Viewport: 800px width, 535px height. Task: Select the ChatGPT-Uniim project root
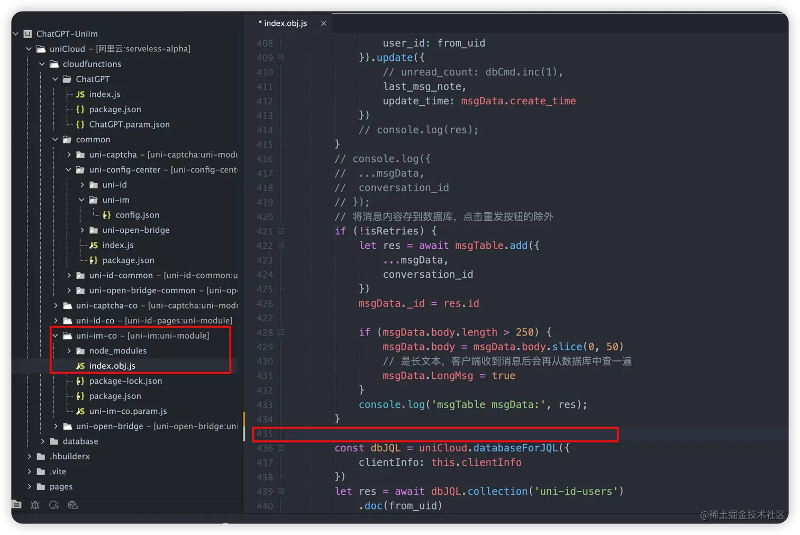pyautogui.click(x=67, y=33)
